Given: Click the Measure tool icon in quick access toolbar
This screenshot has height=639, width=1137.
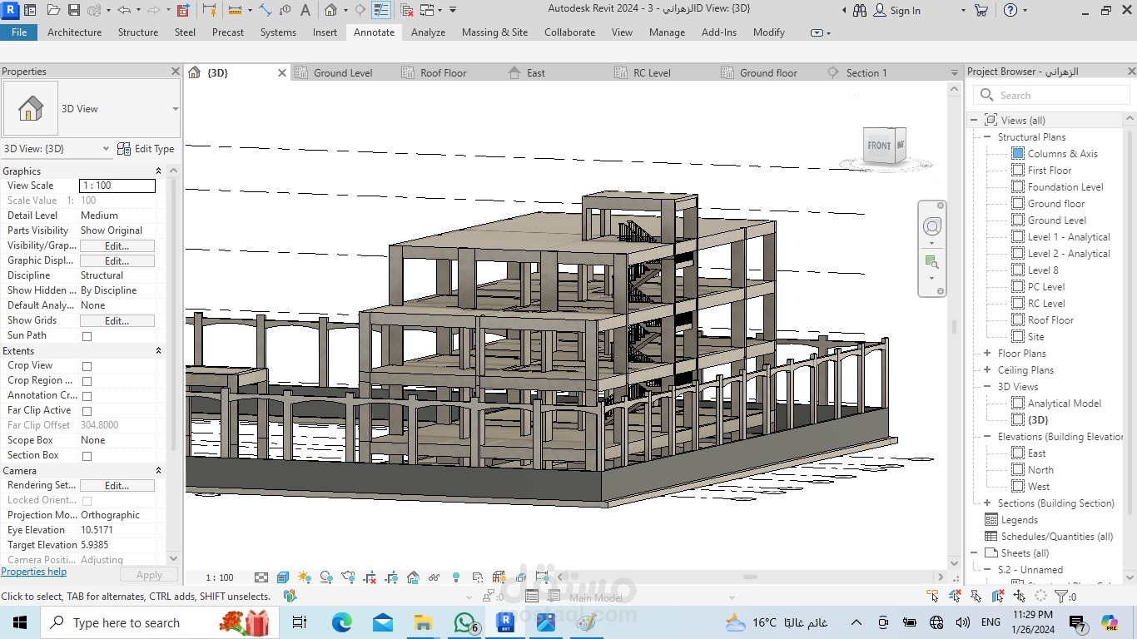Looking at the screenshot, I should [x=236, y=11].
